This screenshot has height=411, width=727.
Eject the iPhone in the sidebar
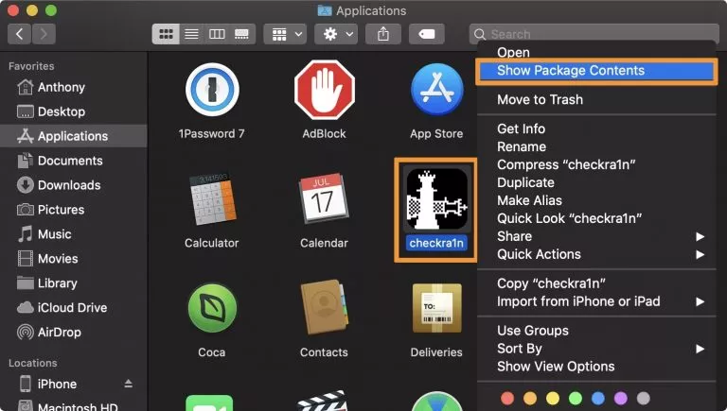pos(128,385)
